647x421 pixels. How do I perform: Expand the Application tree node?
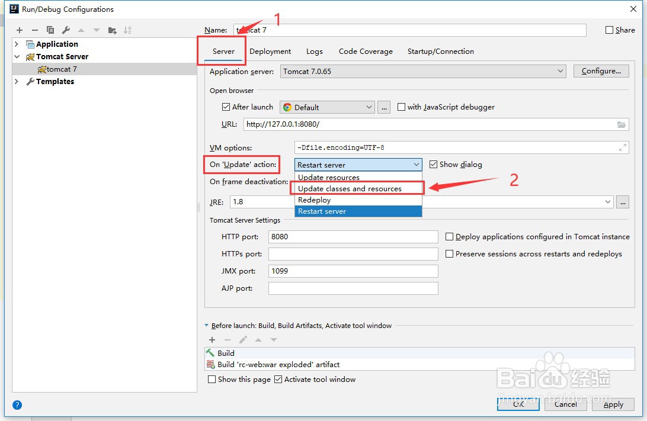point(17,44)
